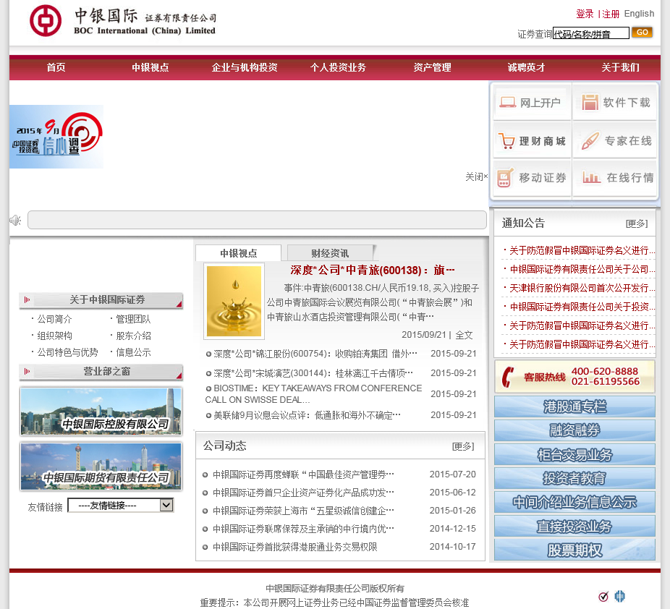Click 更多 in the 通知公告 panel
The height and width of the screenshot is (609, 670).
[636, 223]
